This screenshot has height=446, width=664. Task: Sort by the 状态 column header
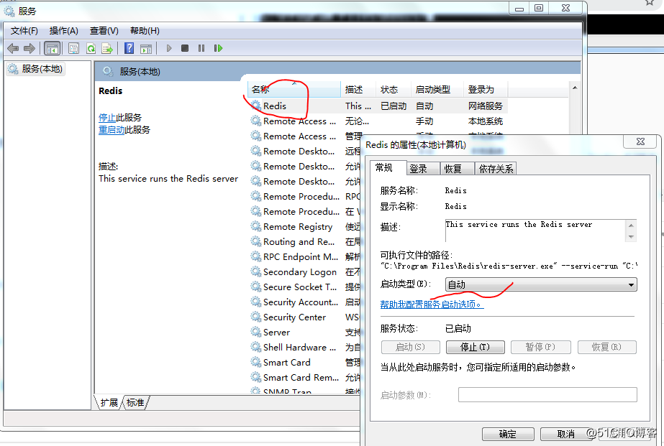pos(394,89)
